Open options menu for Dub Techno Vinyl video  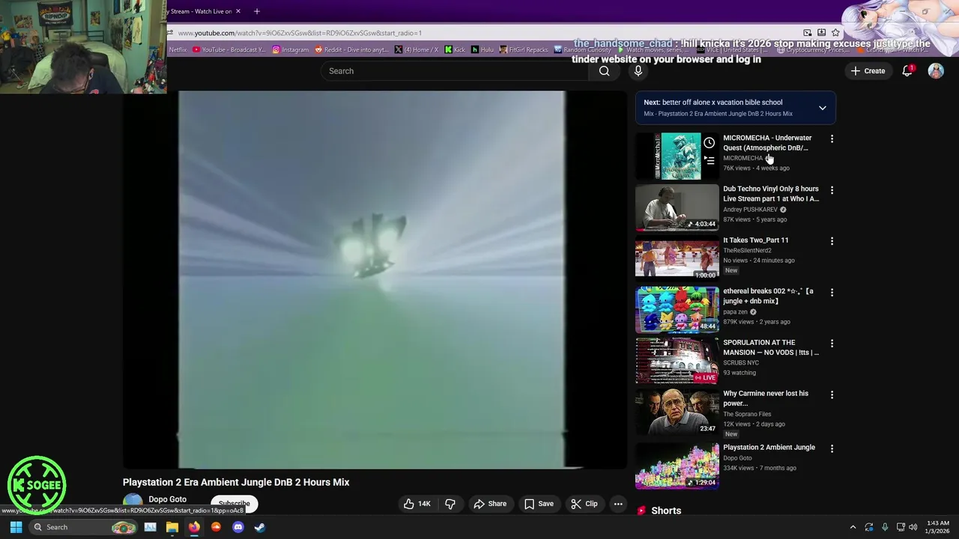[x=832, y=190]
